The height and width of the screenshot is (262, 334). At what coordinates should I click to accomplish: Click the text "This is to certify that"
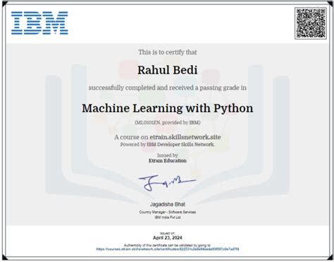pyautogui.click(x=167, y=52)
